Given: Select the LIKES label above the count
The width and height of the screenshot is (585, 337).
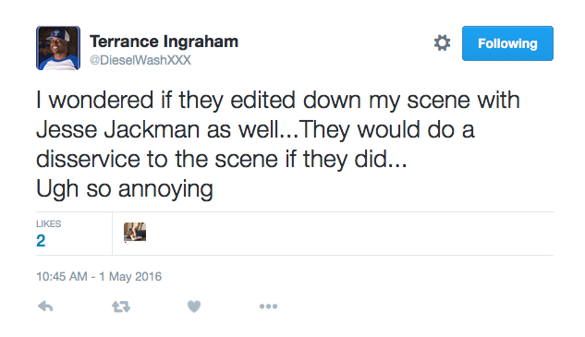Looking at the screenshot, I should [48, 223].
